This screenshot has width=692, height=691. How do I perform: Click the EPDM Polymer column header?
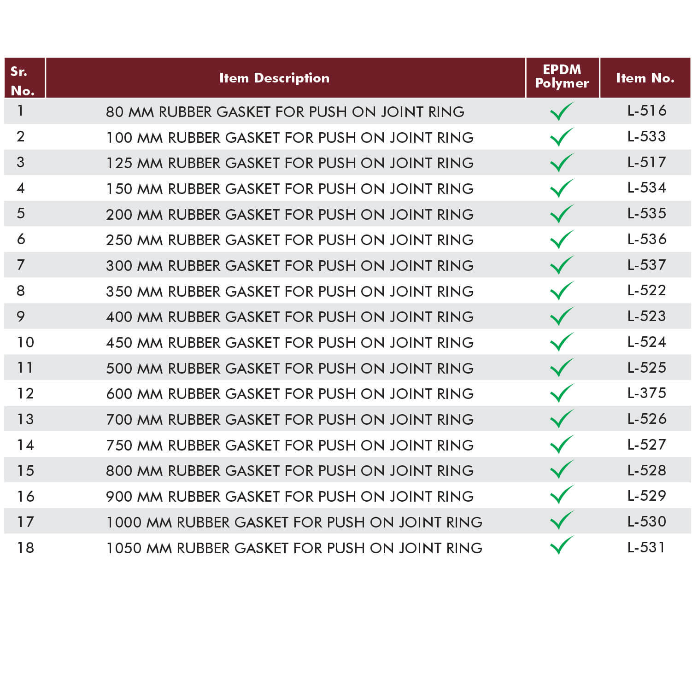coord(562,77)
